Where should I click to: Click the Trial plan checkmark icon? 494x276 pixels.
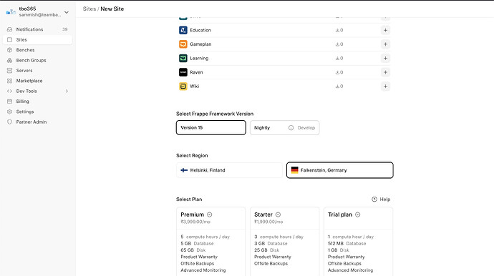(x=357, y=215)
